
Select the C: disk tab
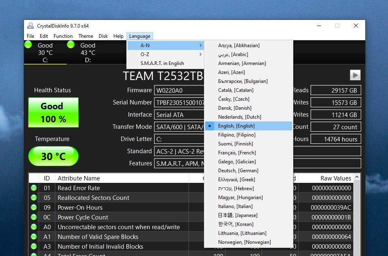(45, 52)
